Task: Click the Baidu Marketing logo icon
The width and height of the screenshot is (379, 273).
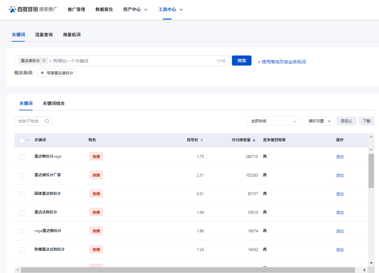Action: click(13, 9)
